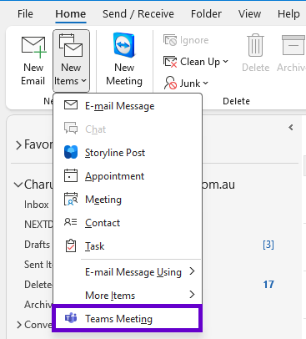Switch to the Send / Receive tab
The image size is (306, 339).
point(138,13)
